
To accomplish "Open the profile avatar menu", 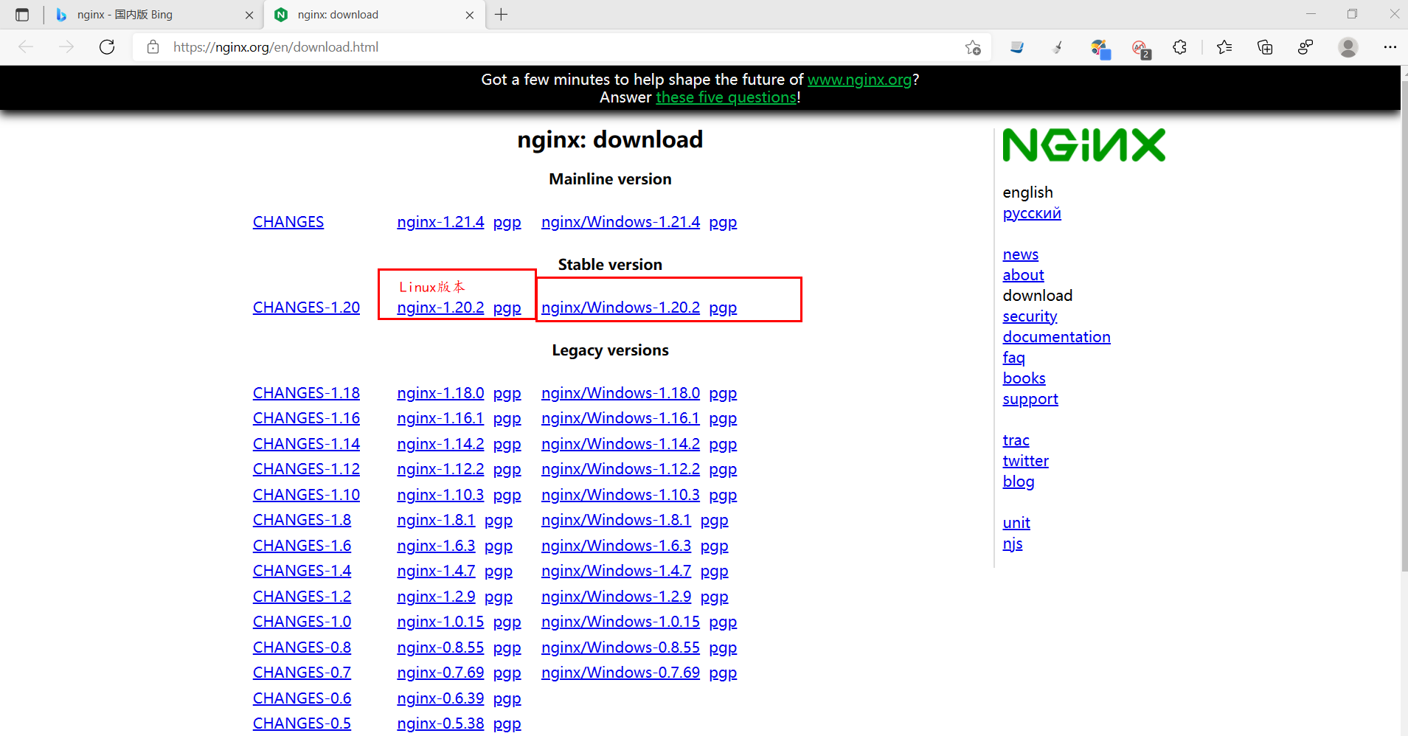I will [x=1348, y=47].
